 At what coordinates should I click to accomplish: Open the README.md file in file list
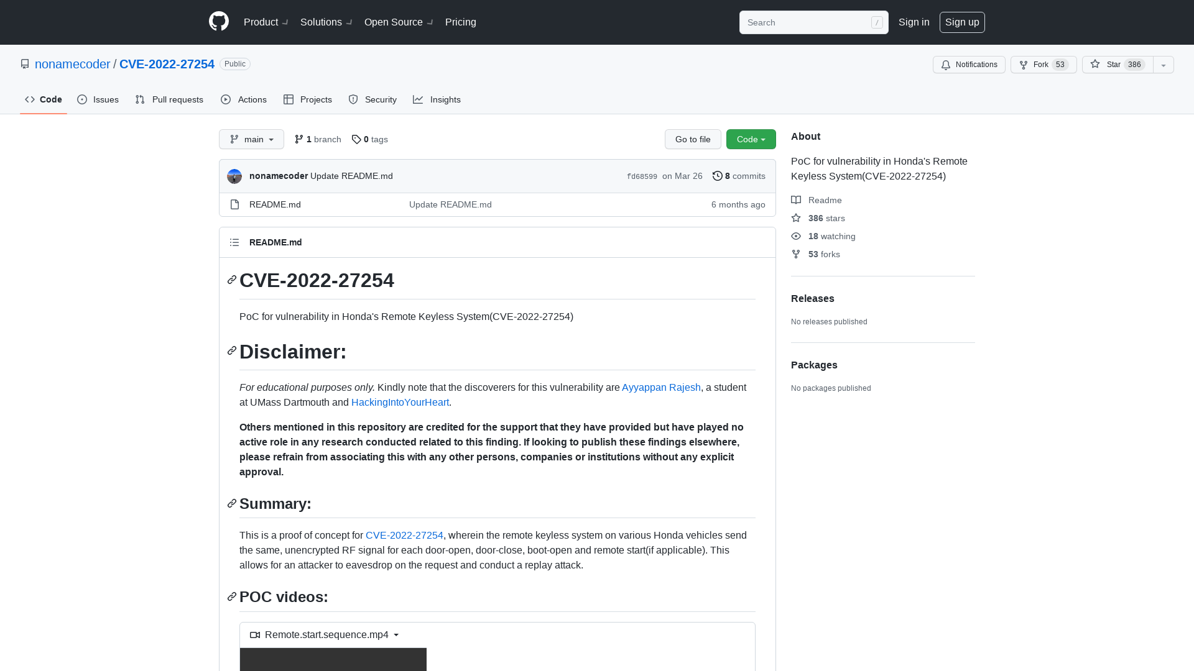[275, 204]
